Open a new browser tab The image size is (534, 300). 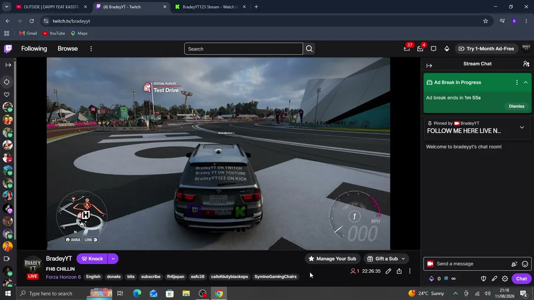(256, 7)
